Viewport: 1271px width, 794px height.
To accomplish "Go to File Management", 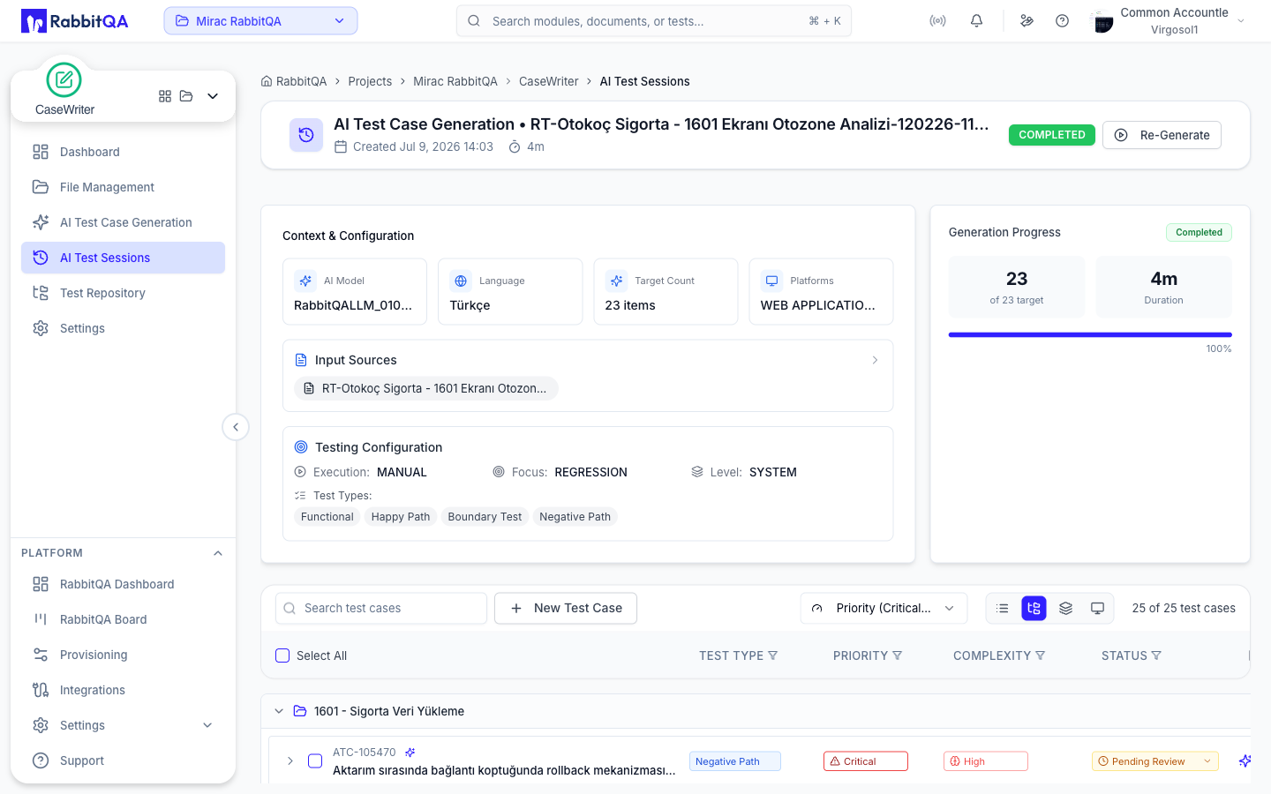I will [x=123, y=187].
